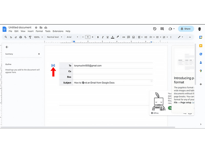
Task: Click the Bcc field
Action: pyautogui.click(x=113, y=77)
